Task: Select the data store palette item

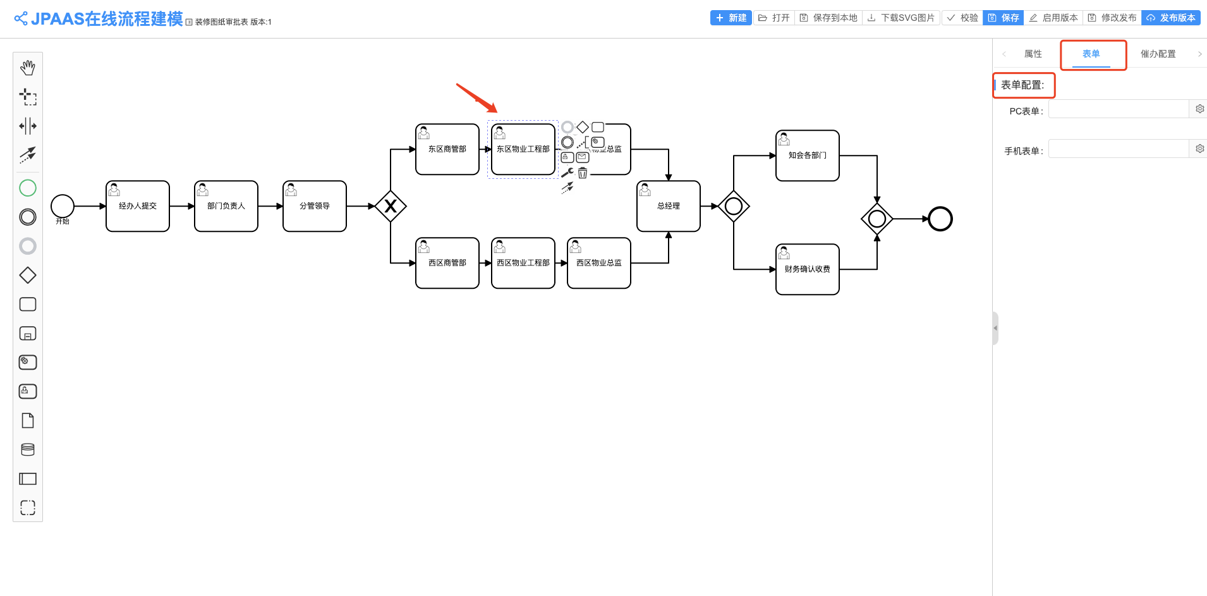Action: tap(28, 449)
